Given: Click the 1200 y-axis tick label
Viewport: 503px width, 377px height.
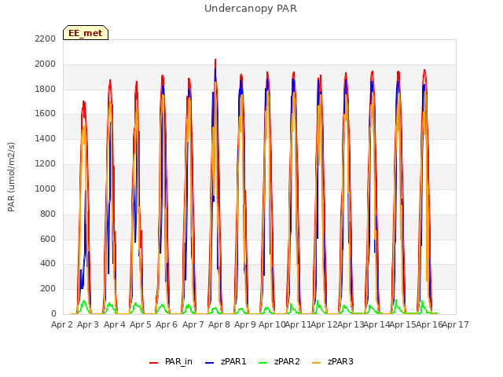Looking at the screenshot, I should tap(46, 163).
